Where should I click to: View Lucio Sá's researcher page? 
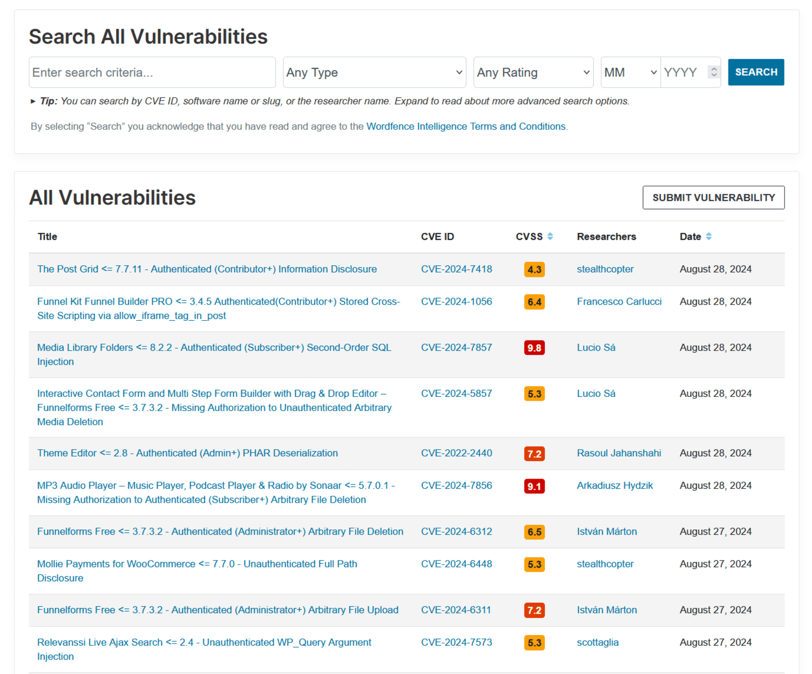[596, 347]
